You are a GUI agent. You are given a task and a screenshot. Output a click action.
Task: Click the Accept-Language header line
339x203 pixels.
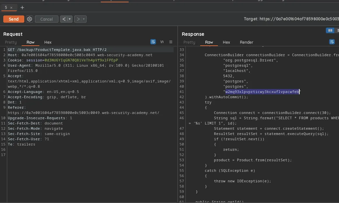[x=43, y=92]
